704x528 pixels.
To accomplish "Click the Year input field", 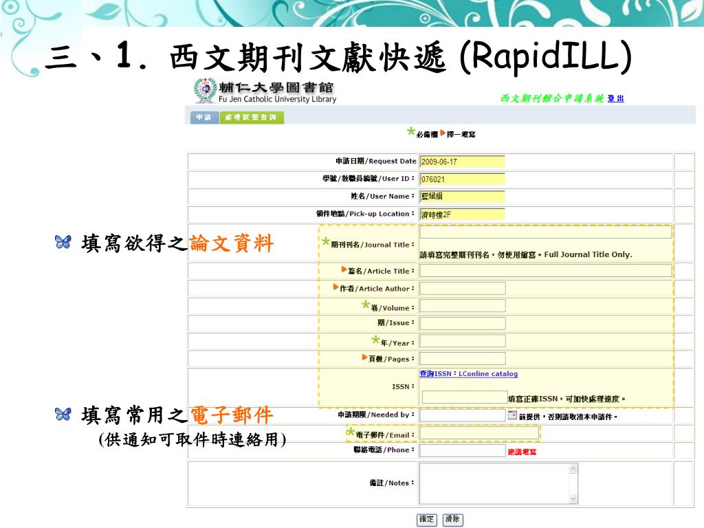I will coord(463,341).
